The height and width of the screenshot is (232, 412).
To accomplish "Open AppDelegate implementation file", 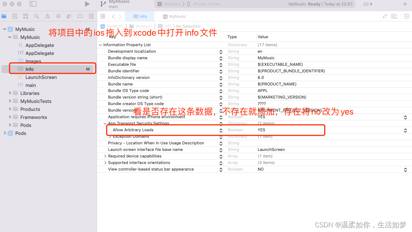I will click(39, 53).
